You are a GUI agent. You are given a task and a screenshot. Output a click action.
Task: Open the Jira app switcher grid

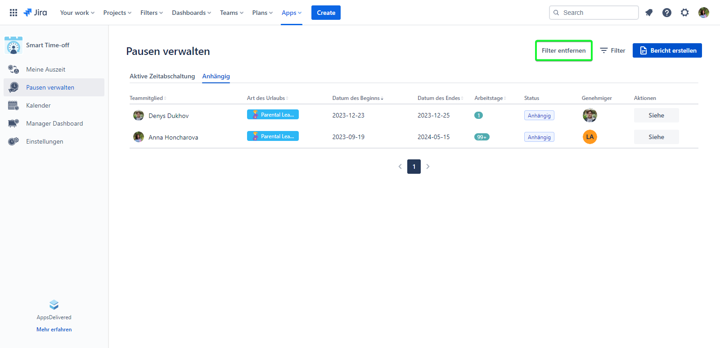click(13, 13)
